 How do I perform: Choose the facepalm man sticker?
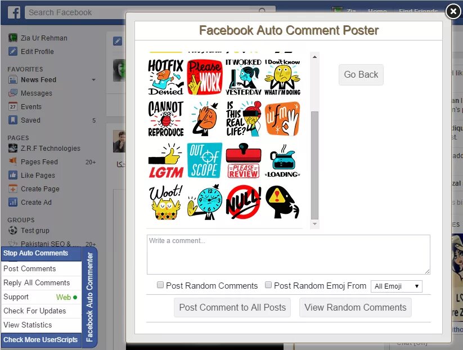click(x=205, y=119)
